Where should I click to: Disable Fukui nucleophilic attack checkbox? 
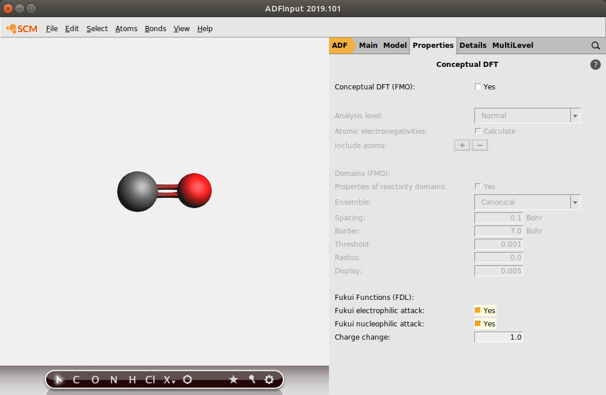click(x=478, y=323)
